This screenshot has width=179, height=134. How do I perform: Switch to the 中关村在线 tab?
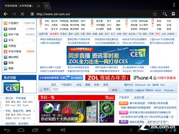tap(19, 6)
